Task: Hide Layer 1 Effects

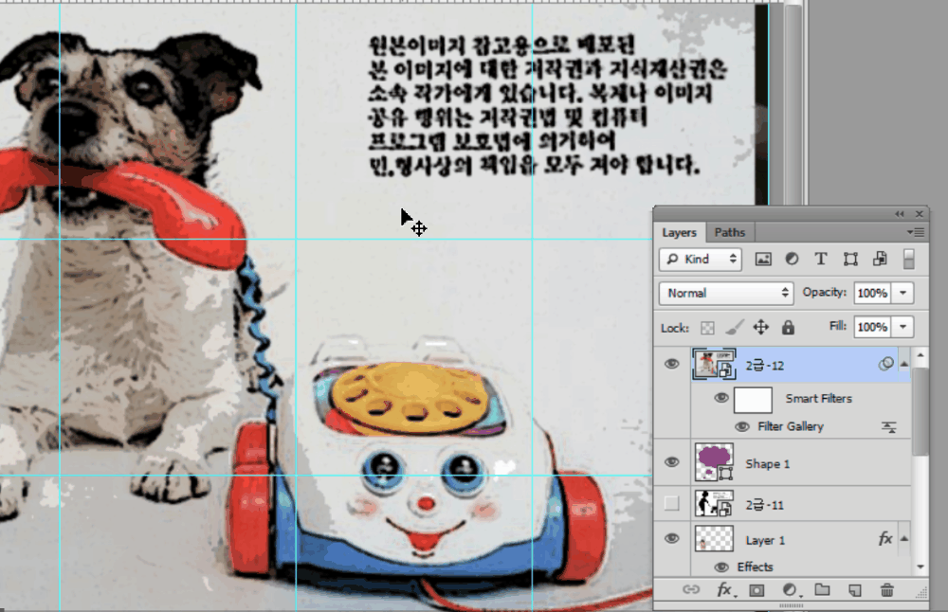Action: click(x=721, y=567)
